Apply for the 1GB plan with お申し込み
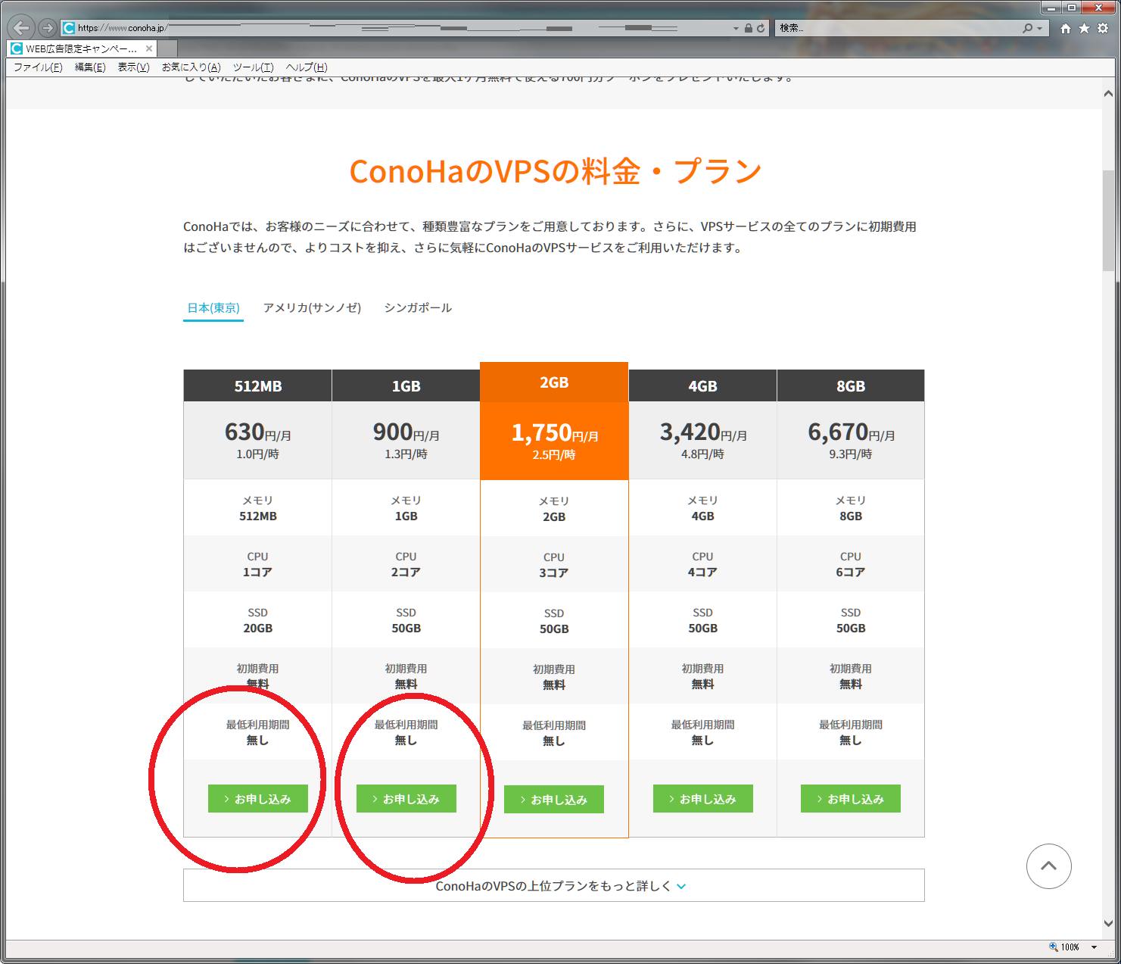 406,799
